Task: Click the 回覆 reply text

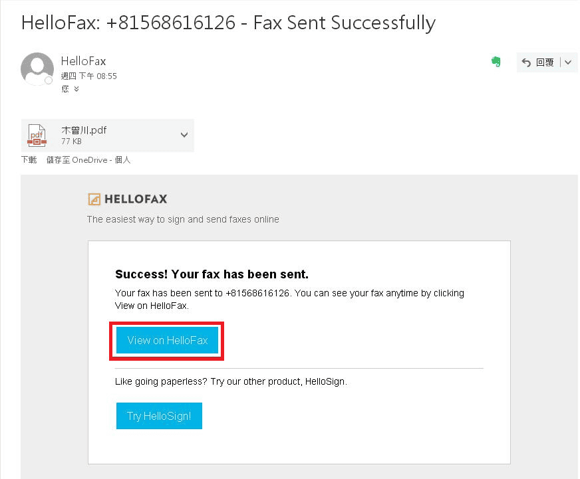Action: coord(545,62)
